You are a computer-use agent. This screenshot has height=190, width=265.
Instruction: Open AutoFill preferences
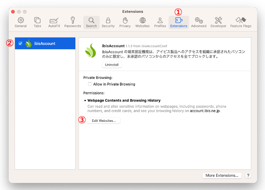tap(54, 22)
